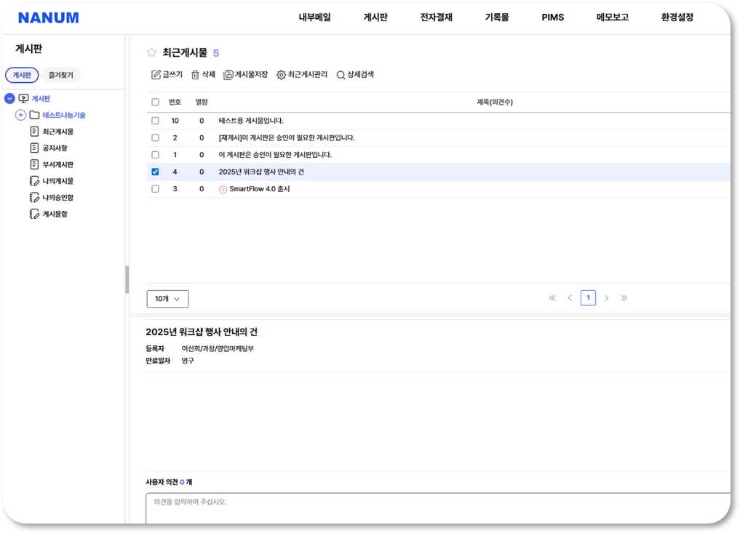Toggle the select-all checkbox in table header
This screenshot has height=533, width=740.
(x=155, y=103)
